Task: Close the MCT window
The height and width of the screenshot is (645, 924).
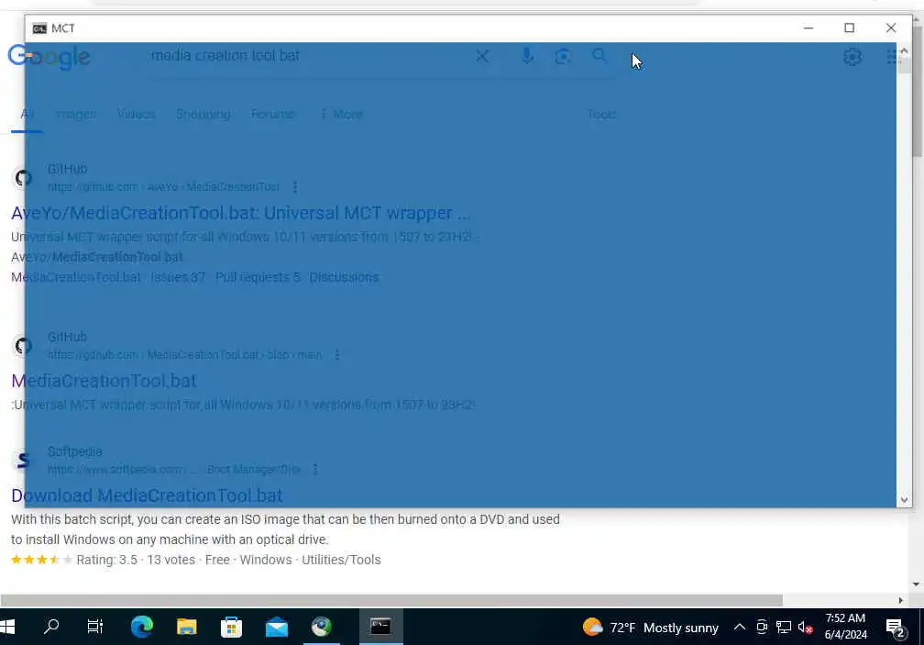Action: coord(891,28)
